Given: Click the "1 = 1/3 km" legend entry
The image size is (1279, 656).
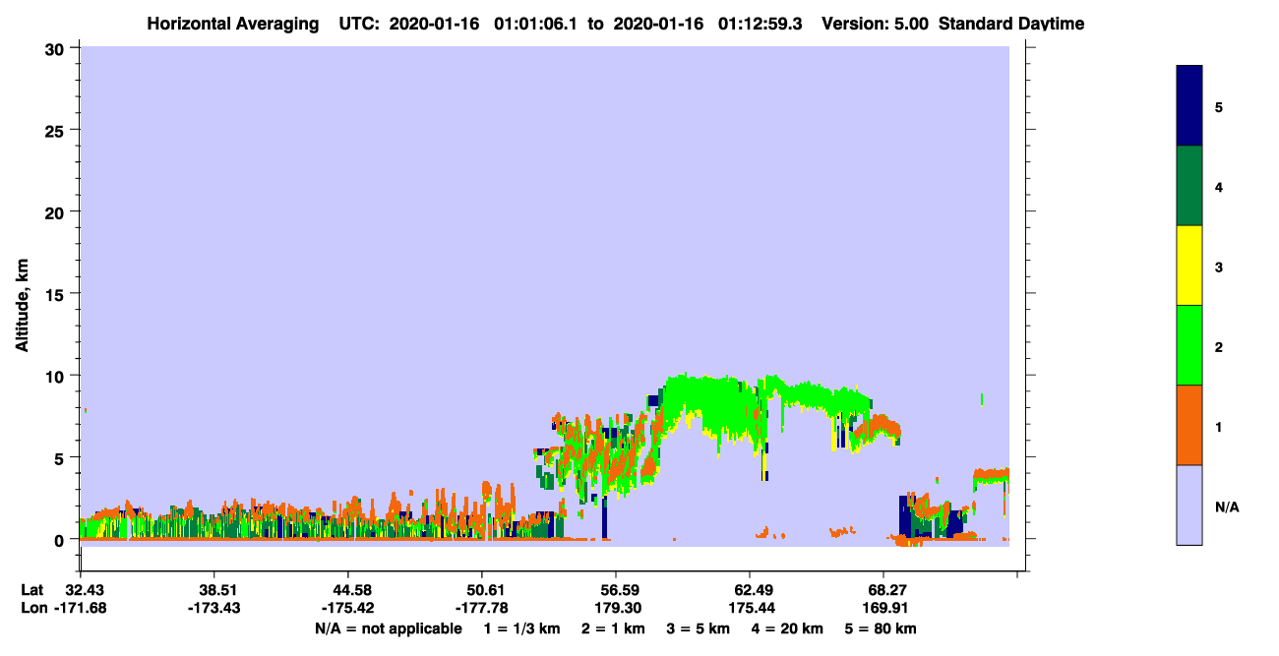Looking at the screenshot, I should (x=522, y=628).
